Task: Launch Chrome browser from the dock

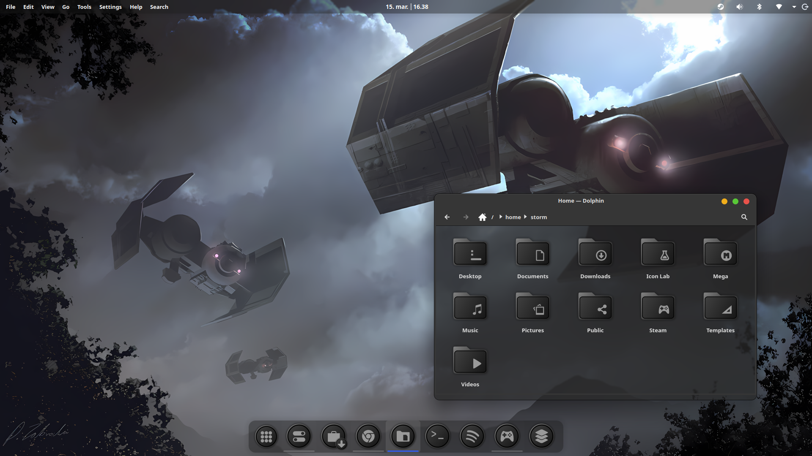Action: tap(368, 437)
